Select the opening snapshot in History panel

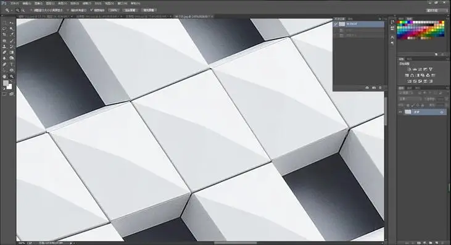(358, 24)
